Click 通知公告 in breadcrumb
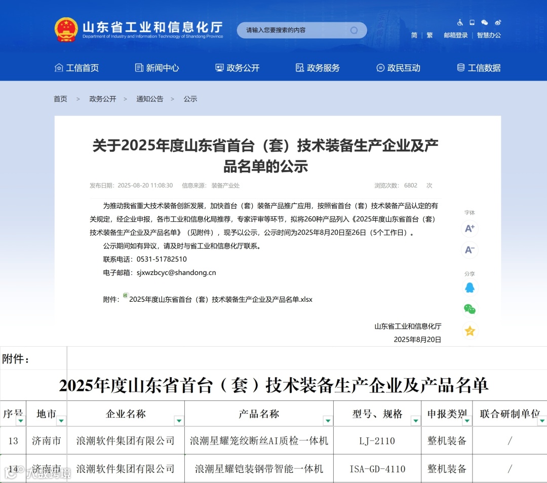 [149, 99]
